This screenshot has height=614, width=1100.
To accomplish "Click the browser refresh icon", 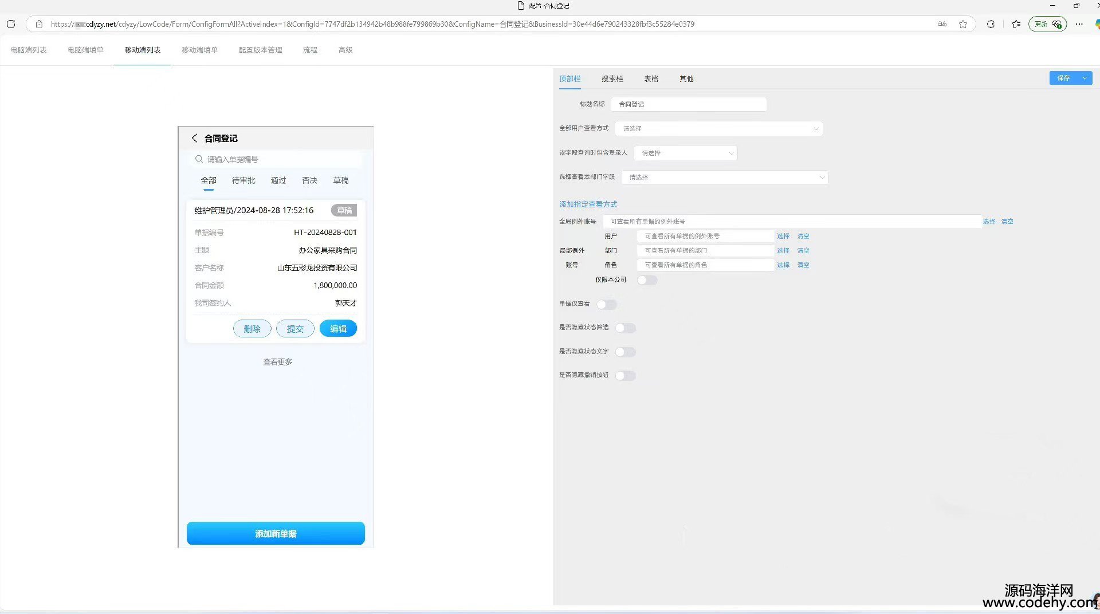I will click(x=10, y=24).
